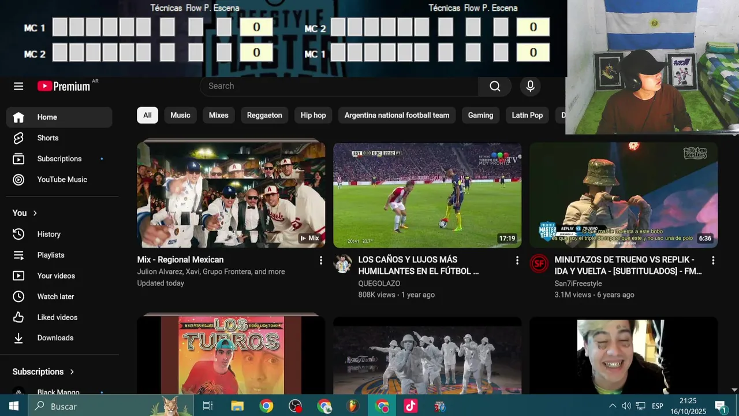The height and width of the screenshot is (416, 739).
Task: Open the volume control in system tray
Action: click(x=626, y=406)
